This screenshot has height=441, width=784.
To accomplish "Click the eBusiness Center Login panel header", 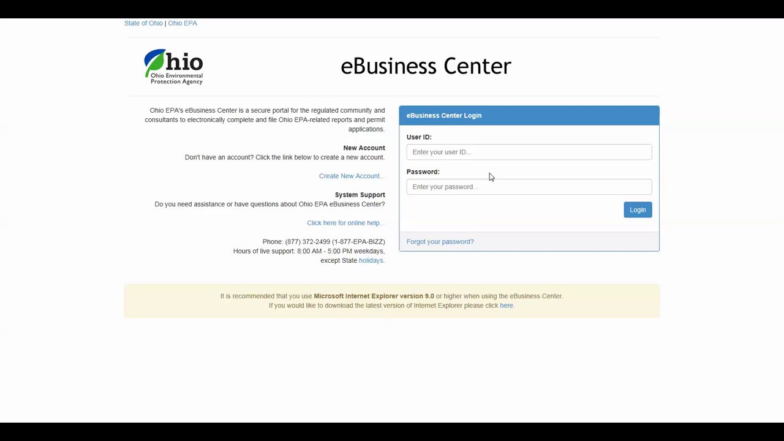I will (x=529, y=116).
